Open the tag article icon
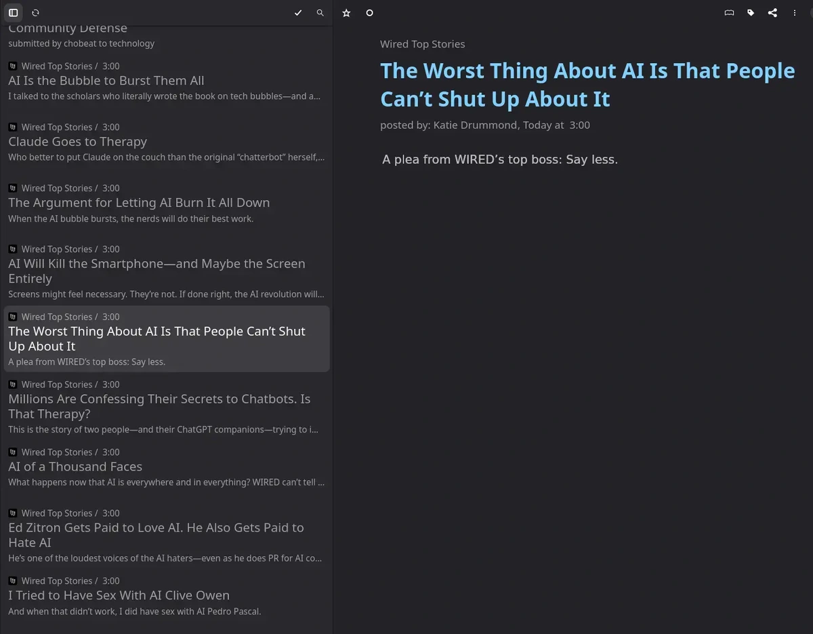The width and height of the screenshot is (813, 634). coord(751,13)
